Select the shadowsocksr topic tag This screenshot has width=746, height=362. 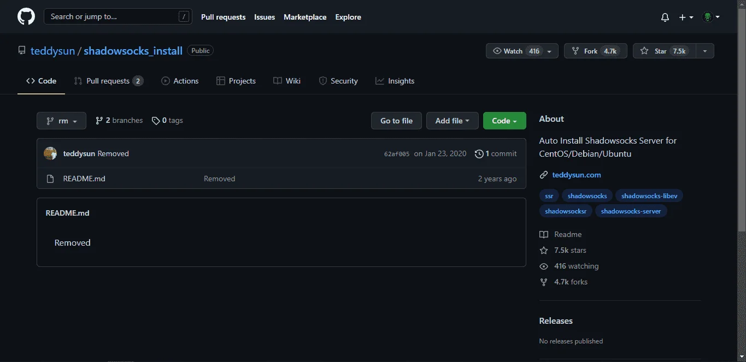(566, 211)
